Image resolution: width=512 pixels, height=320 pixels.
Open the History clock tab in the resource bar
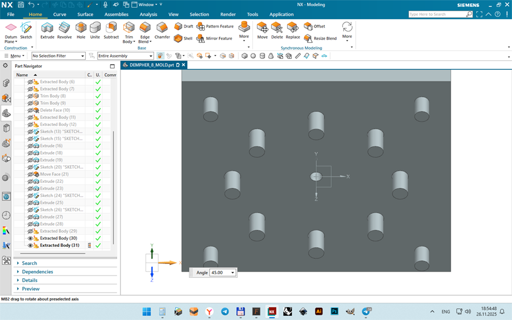[6, 215]
